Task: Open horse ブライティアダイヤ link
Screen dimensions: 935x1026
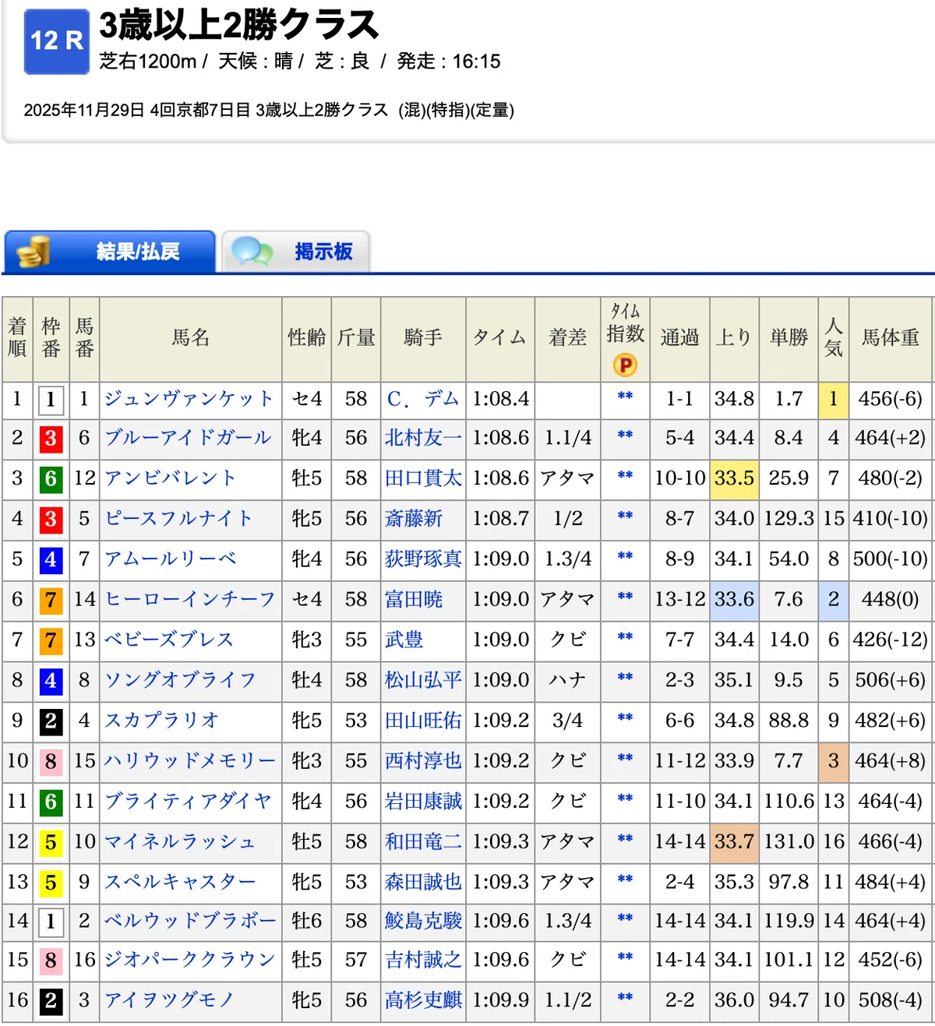Action: point(188,802)
